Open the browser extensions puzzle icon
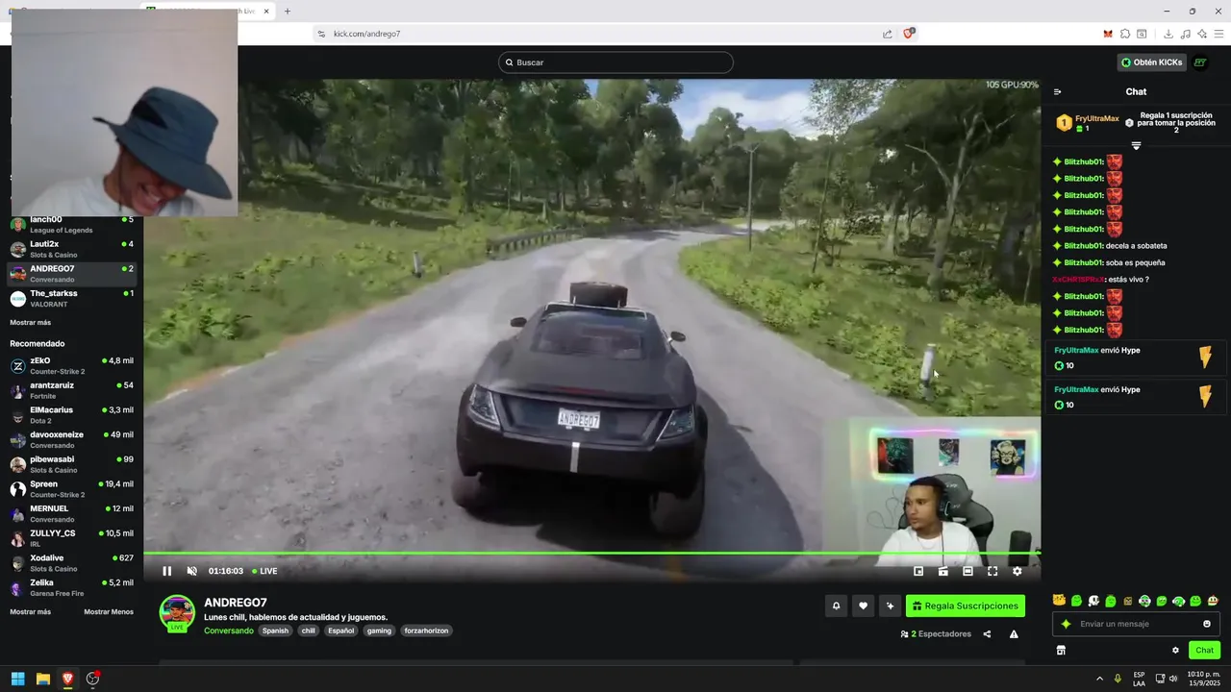The image size is (1231, 692). pos(1125,34)
